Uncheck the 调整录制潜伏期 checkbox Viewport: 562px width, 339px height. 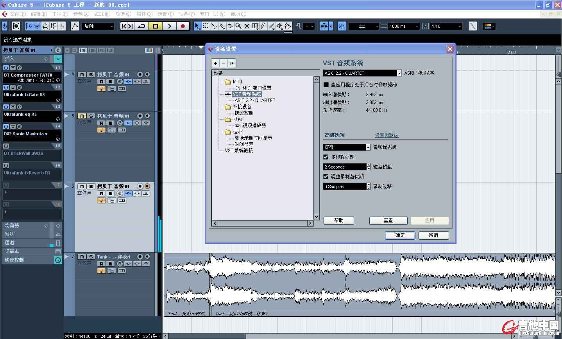click(x=326, y=176)
